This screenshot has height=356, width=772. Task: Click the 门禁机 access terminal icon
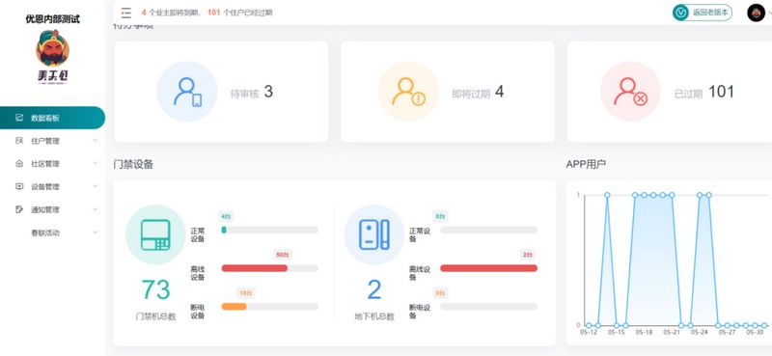click(155, 234)
